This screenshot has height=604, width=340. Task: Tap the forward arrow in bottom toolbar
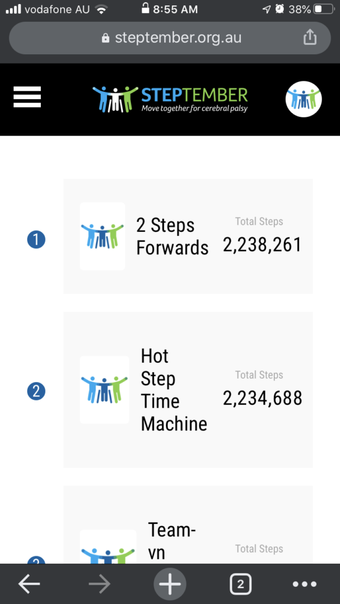coord(99,585)
